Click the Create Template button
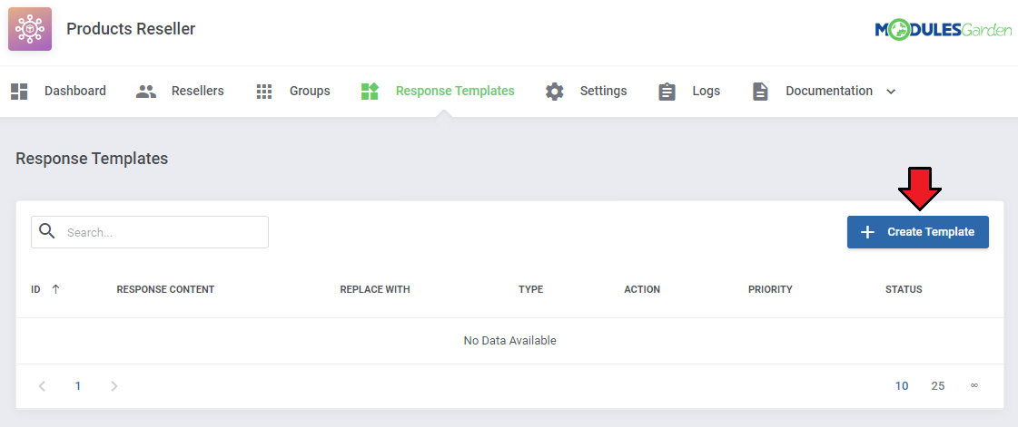 918,232
